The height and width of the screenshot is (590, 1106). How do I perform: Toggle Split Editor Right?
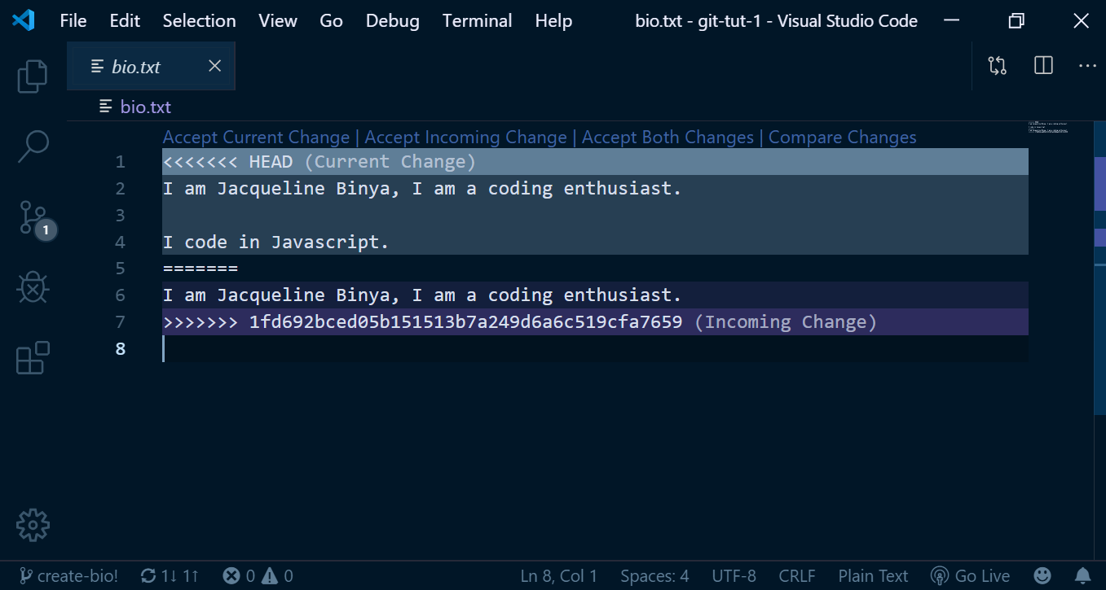tap(1043, 66)
